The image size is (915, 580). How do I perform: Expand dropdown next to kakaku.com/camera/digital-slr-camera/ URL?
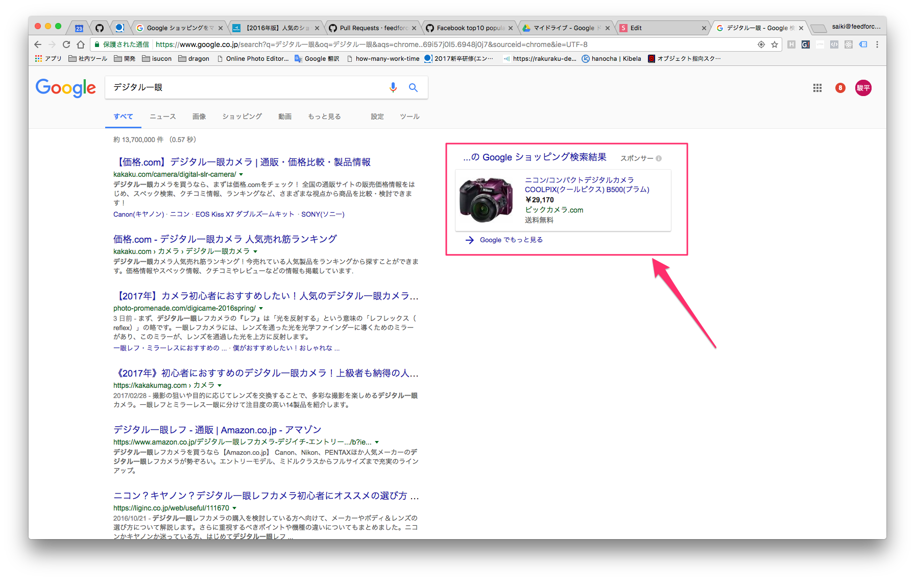tap(241, 175)
